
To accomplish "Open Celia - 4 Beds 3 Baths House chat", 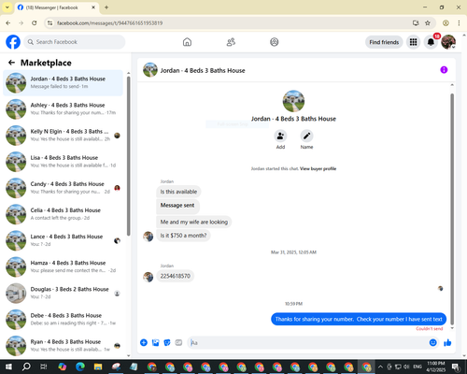I will pos(63,214).
